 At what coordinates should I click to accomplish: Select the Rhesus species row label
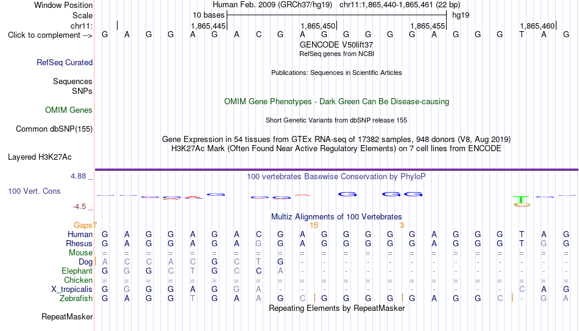point(79,244)
